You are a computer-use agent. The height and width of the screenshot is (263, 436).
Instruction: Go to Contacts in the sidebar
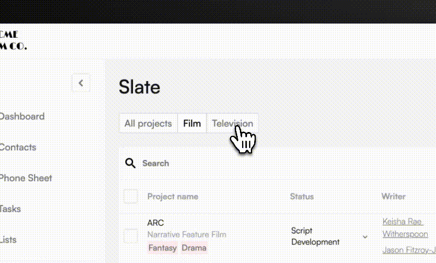pyautogui.click(x=18, y=147)
